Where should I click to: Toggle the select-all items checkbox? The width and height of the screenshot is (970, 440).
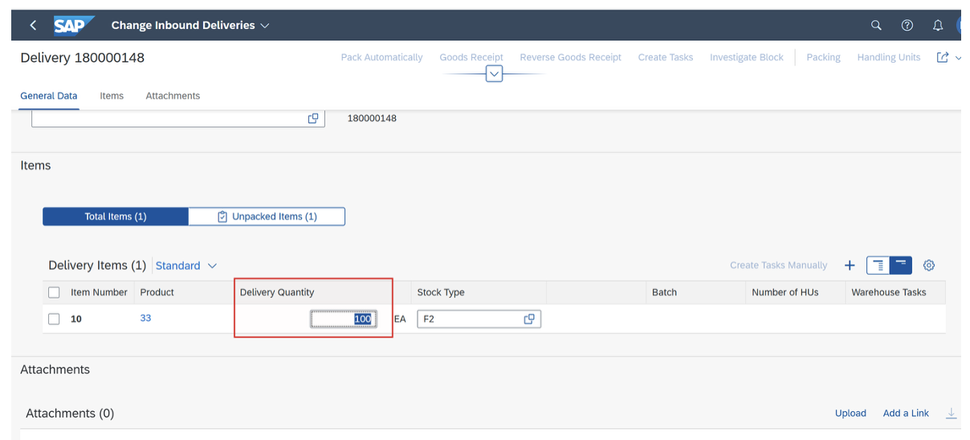point(54,292)
